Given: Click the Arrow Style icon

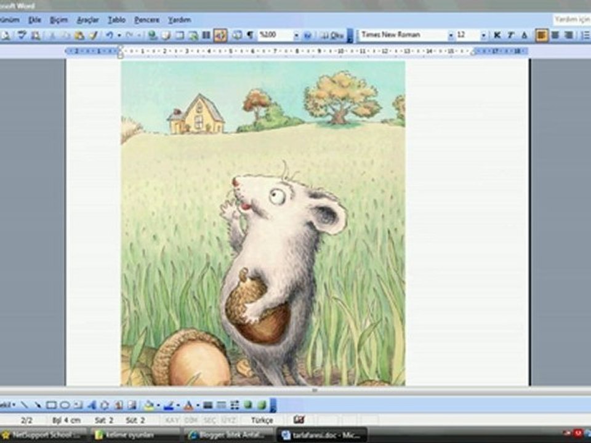Looking at the screenshot, I should [x=235, y=405].
